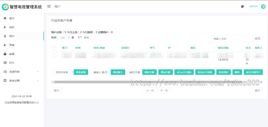Click the 地区 column header
Viewport: 268px width, 127px height.
(x=193, y=48)
